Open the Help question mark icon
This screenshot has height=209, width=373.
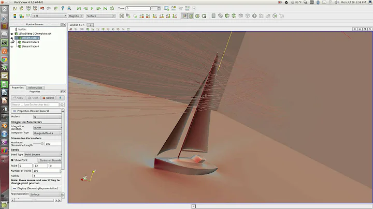pos(63,8)
